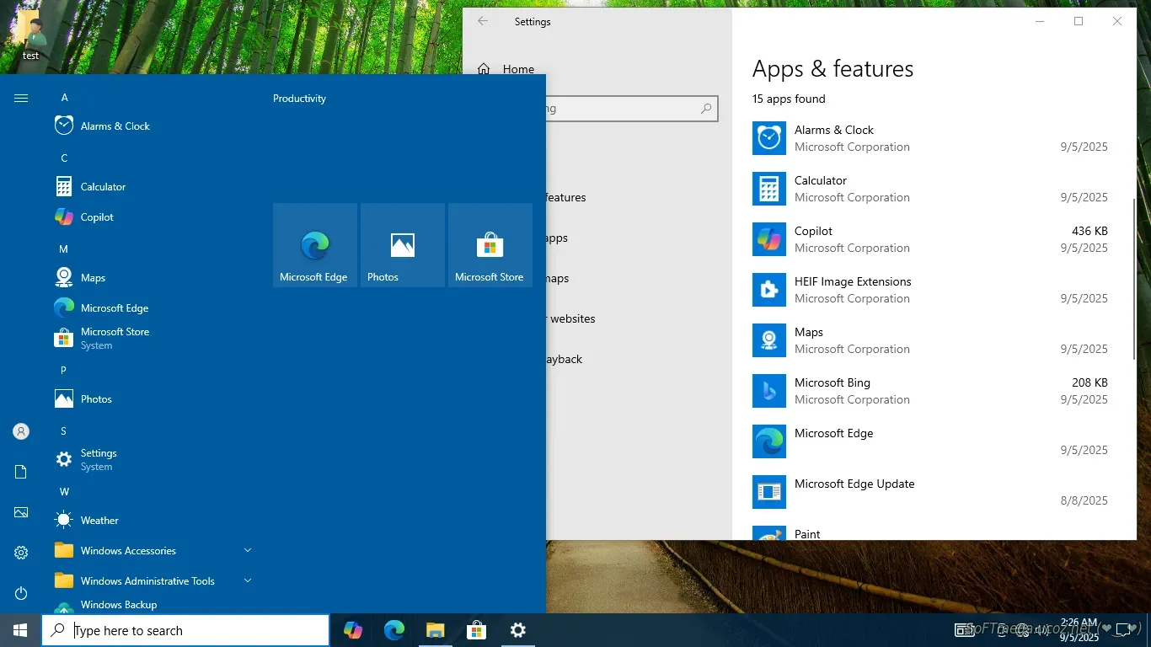Click the Microsoft Edge tile
This screenshot has width=1151, height=647.
click(x=314, y=245)
